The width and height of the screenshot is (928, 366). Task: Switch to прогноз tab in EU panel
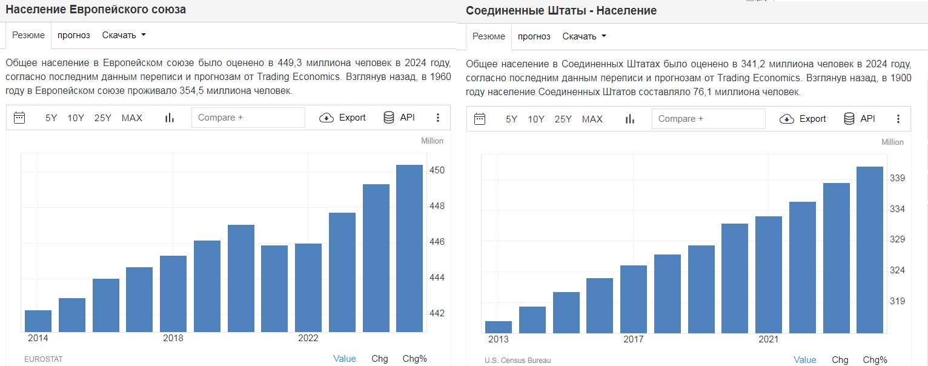(74, 35)
